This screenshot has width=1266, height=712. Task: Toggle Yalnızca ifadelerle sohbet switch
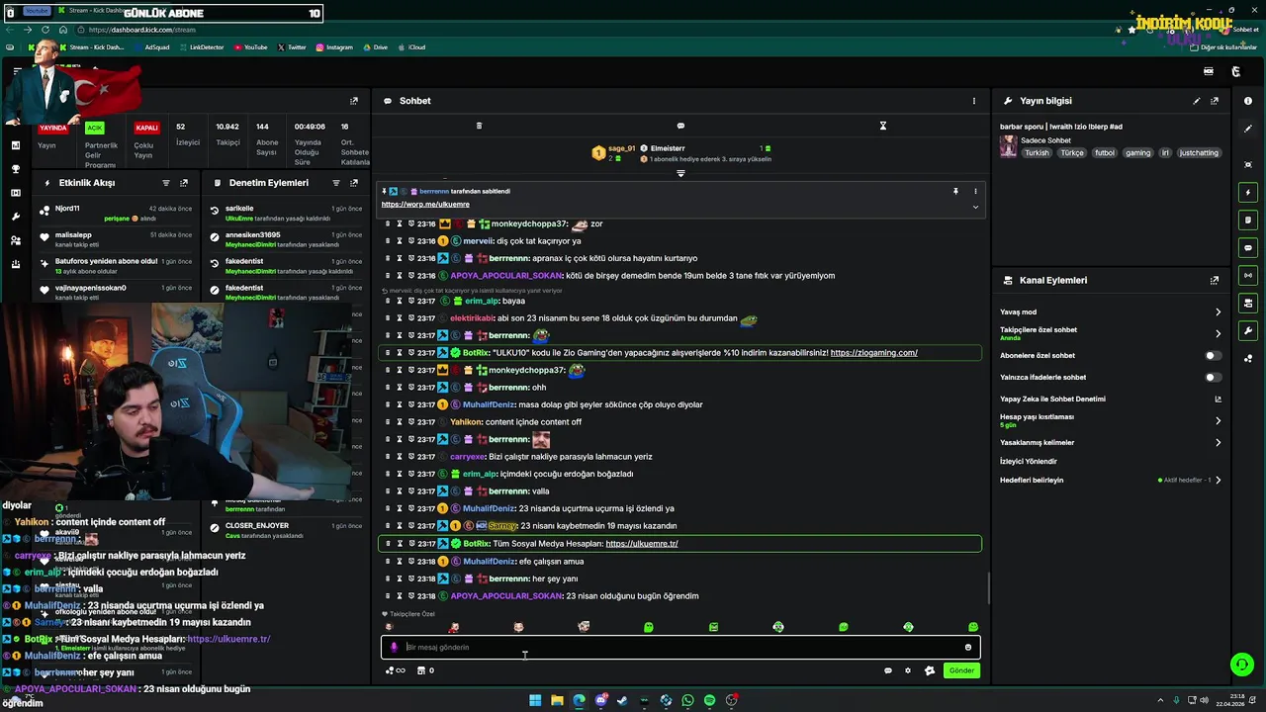[1213, 377]
